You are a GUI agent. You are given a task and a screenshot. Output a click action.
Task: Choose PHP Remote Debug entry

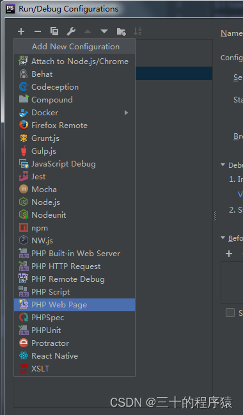click(x=74, y=279)
